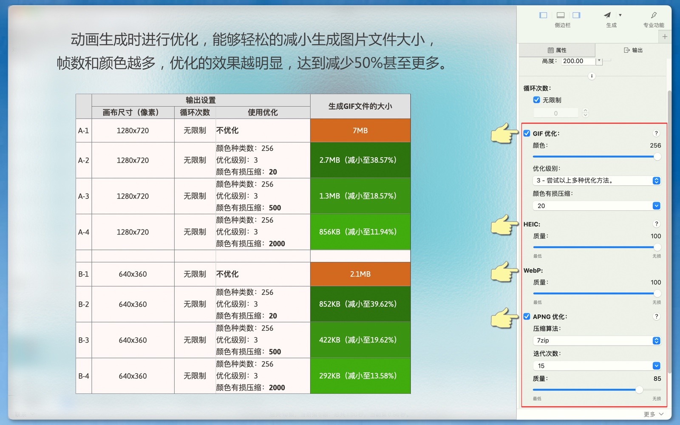Screen dimensions: 680x425
Task: Switch to the 属性 tab
Action: (x=557, y=50)
